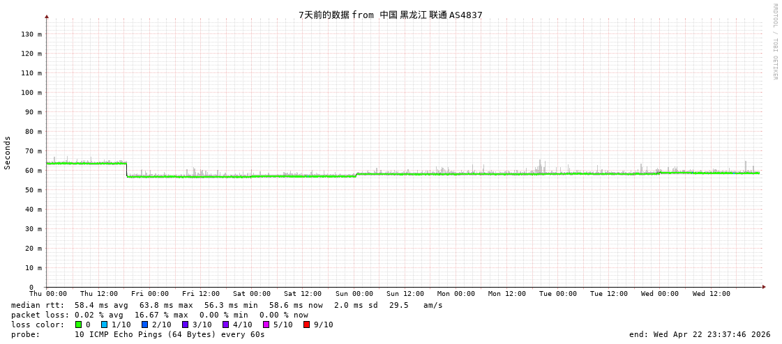Viewport: 782px width, 344px height.
Task: Click the '70 m' y-axis tick label
Action: pos(33,151)
